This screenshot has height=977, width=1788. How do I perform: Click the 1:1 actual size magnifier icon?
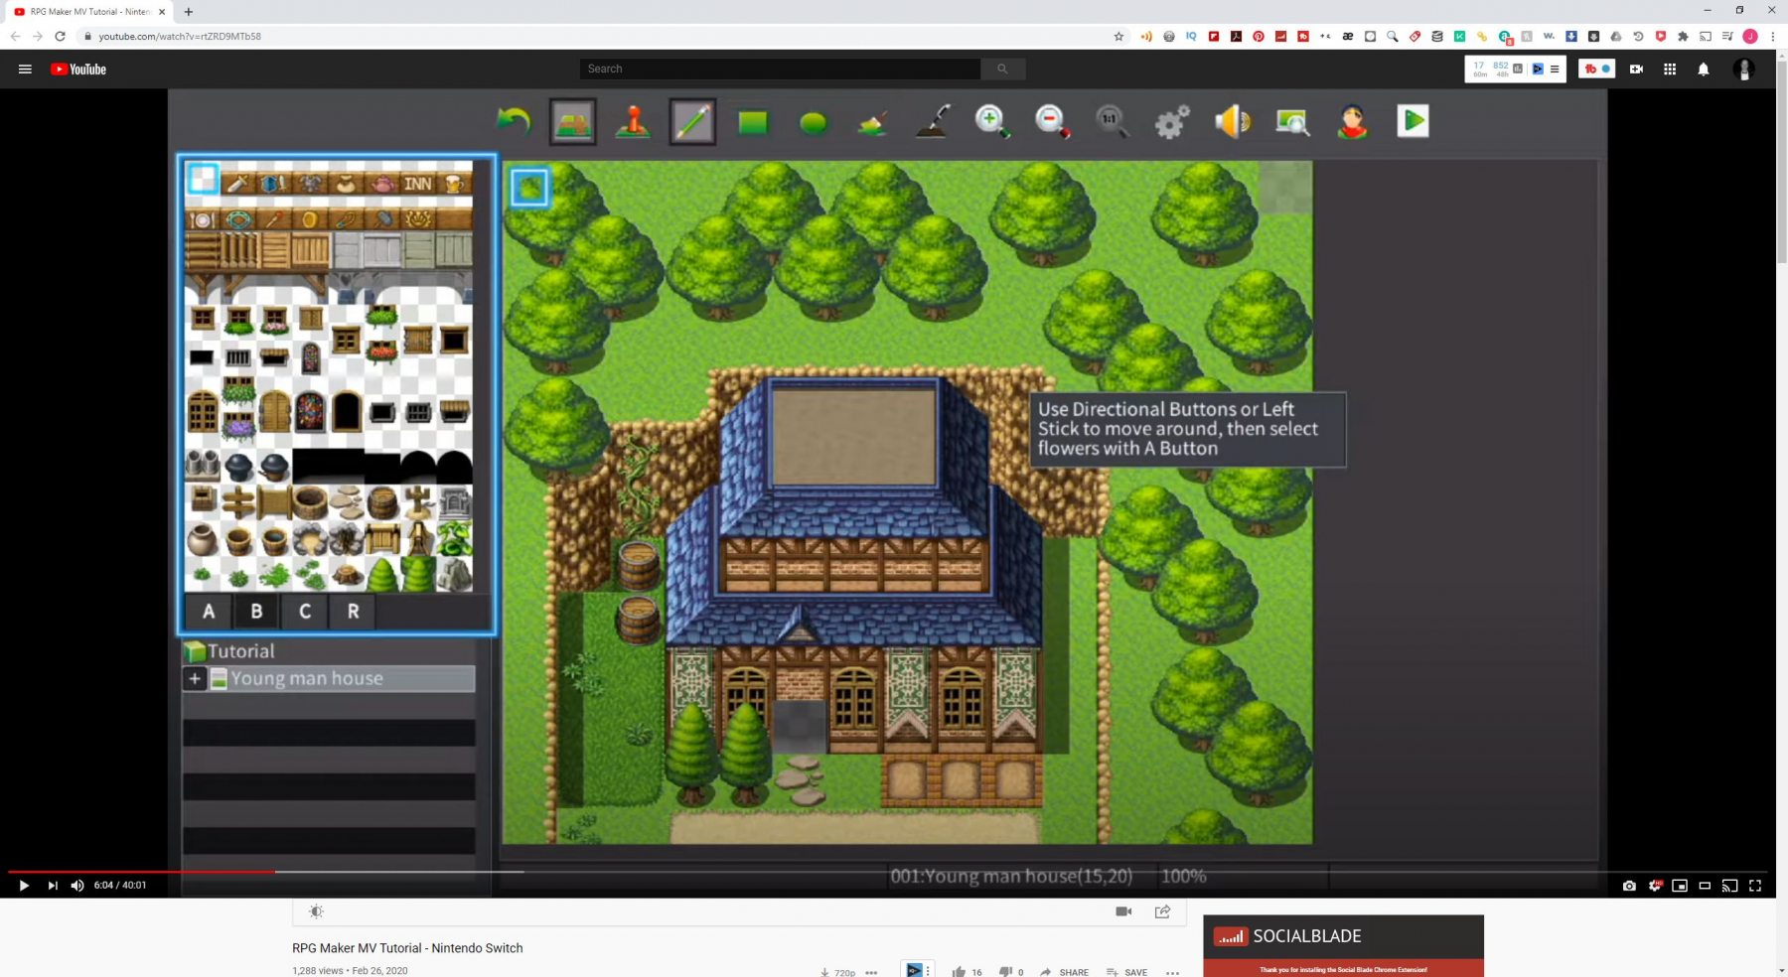(1113, 121)
